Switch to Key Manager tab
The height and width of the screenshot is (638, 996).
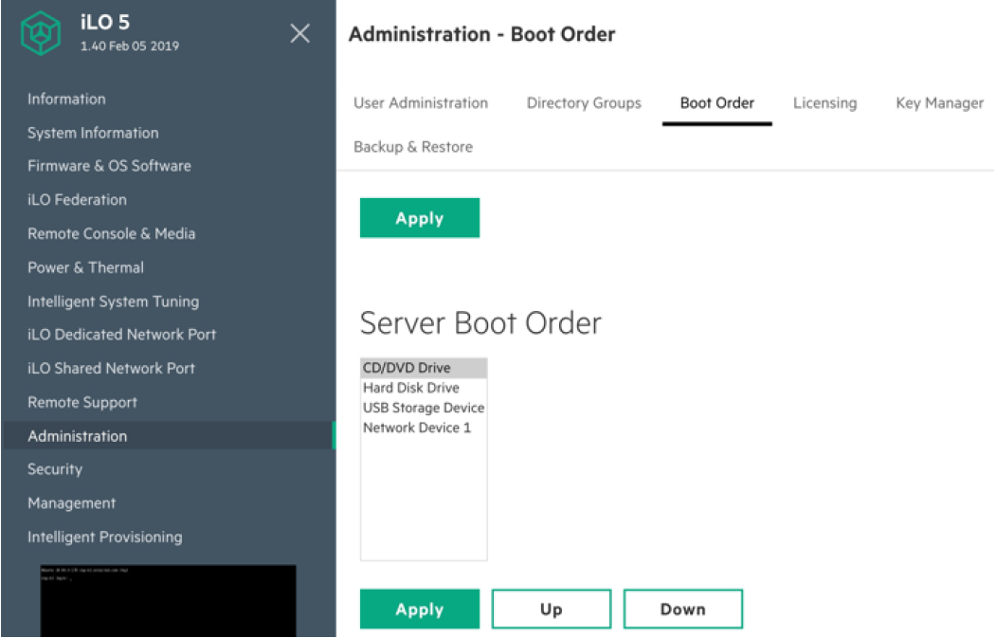pos(939,103)
